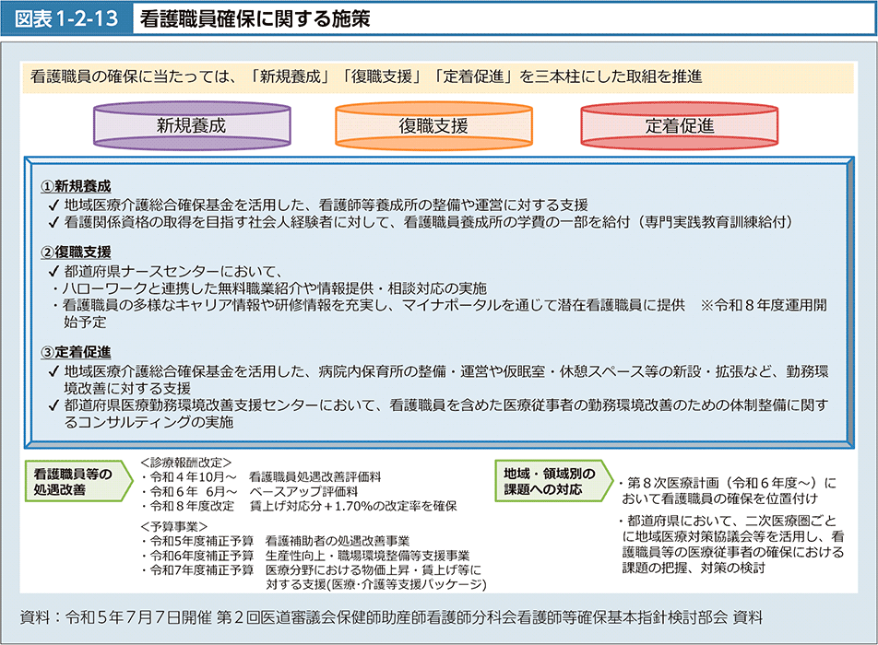
Task: Click the checkmark beside 看護関係資格の取得
Action: (53, 223)
